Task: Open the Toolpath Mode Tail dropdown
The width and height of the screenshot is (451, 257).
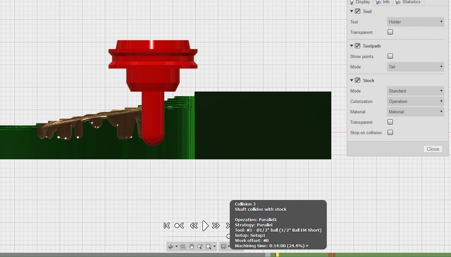Action: [x=415, y=67]
